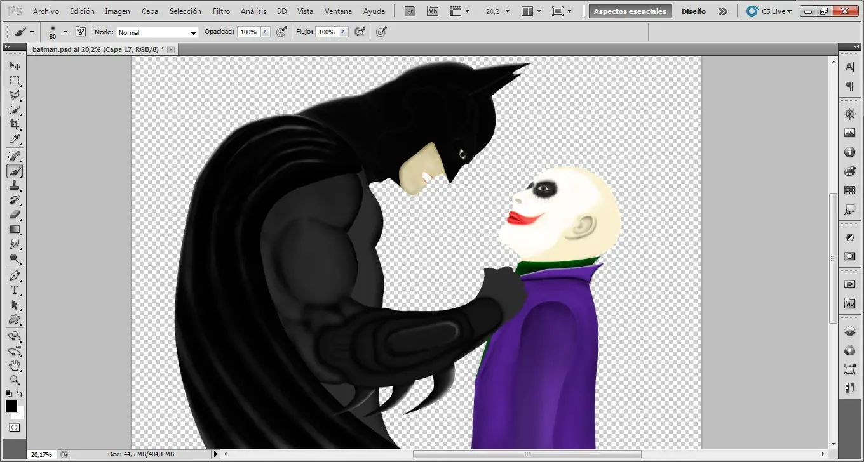Open the blending Mode dropdown

[156, 32]
